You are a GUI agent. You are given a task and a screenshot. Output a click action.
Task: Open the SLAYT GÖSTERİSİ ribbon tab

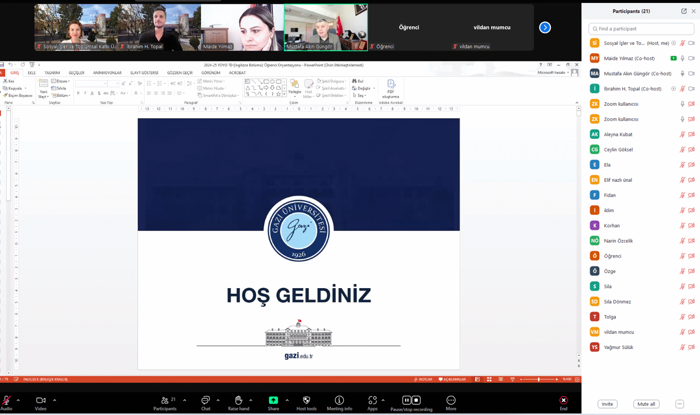144,73
